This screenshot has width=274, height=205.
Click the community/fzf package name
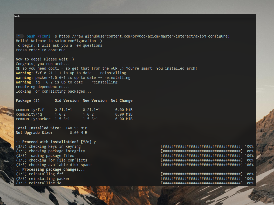[30, 110]
